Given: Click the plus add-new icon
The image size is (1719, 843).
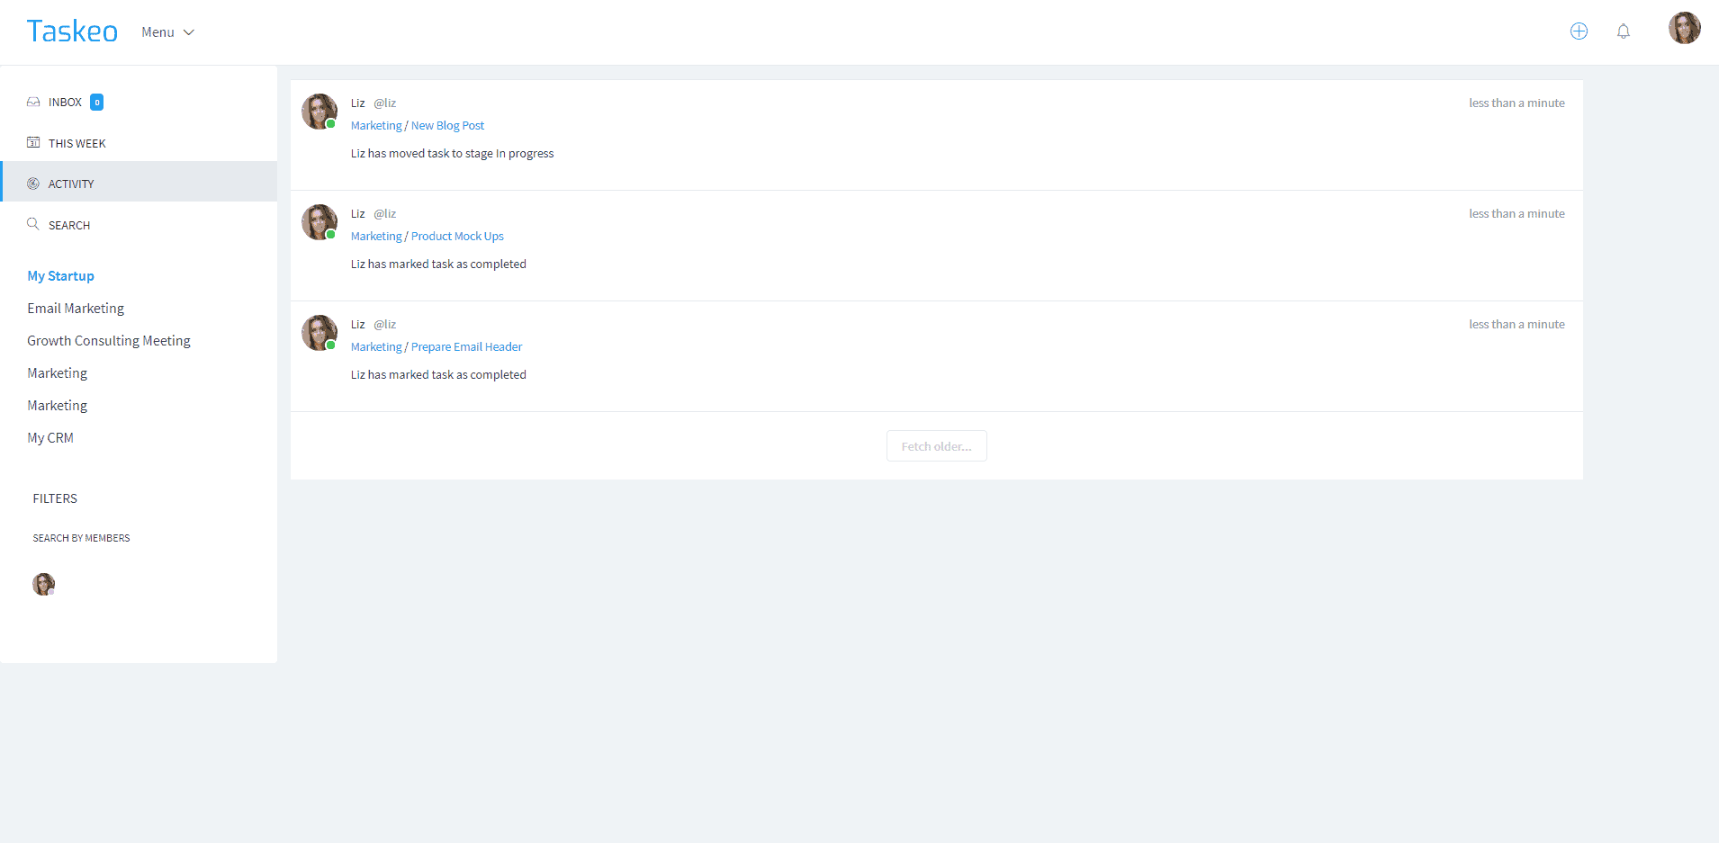Looking at the screenshot, I should 1579,31.
